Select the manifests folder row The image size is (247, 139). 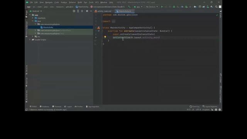61,18
